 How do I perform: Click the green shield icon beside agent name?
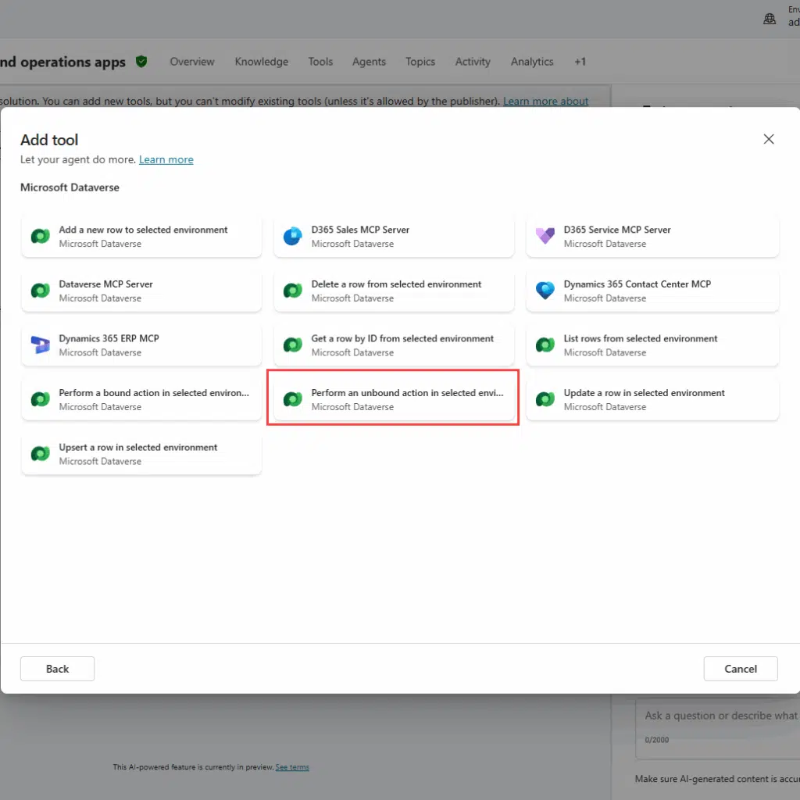(141, 61)
